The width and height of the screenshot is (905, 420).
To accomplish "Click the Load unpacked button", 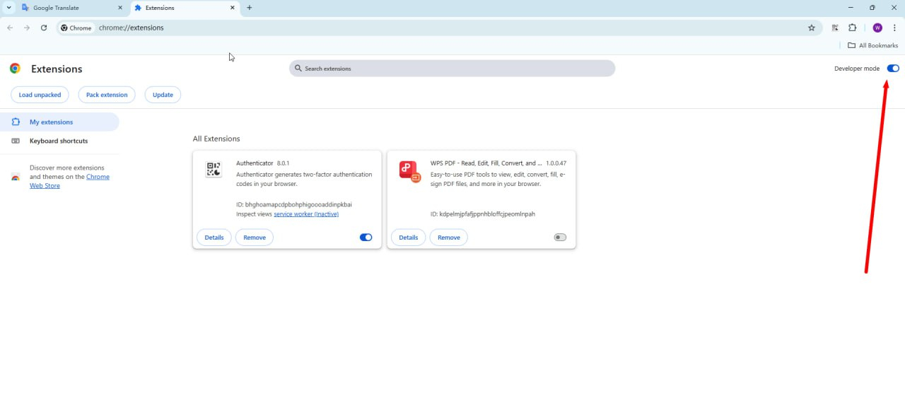I will (40, 95).
